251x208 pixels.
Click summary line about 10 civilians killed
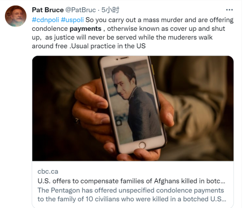pos(132,199)
